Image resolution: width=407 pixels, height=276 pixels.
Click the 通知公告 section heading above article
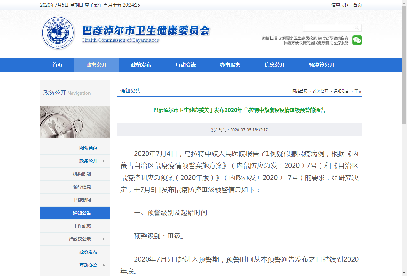tap(130, 91)
